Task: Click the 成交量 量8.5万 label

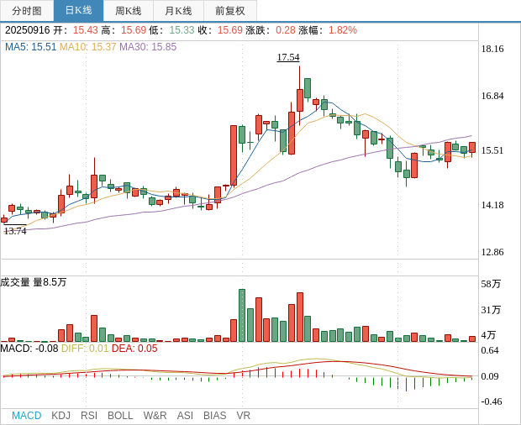Action: pos(34,282)
